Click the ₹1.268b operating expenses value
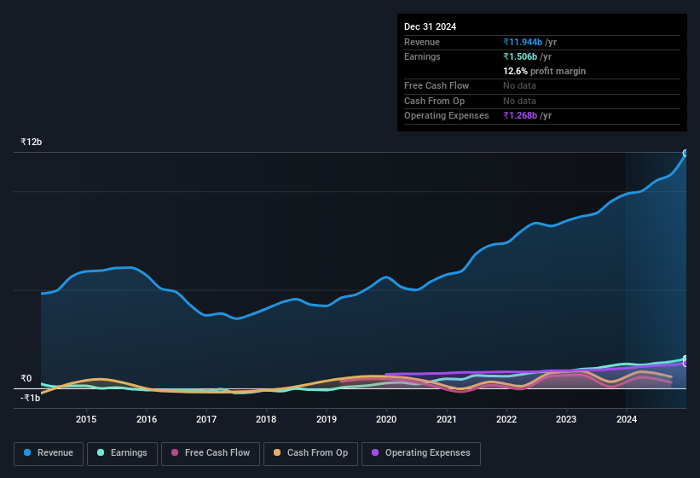Image resolution: width=700 pixels, height=478 pixels. pos(520,116)
